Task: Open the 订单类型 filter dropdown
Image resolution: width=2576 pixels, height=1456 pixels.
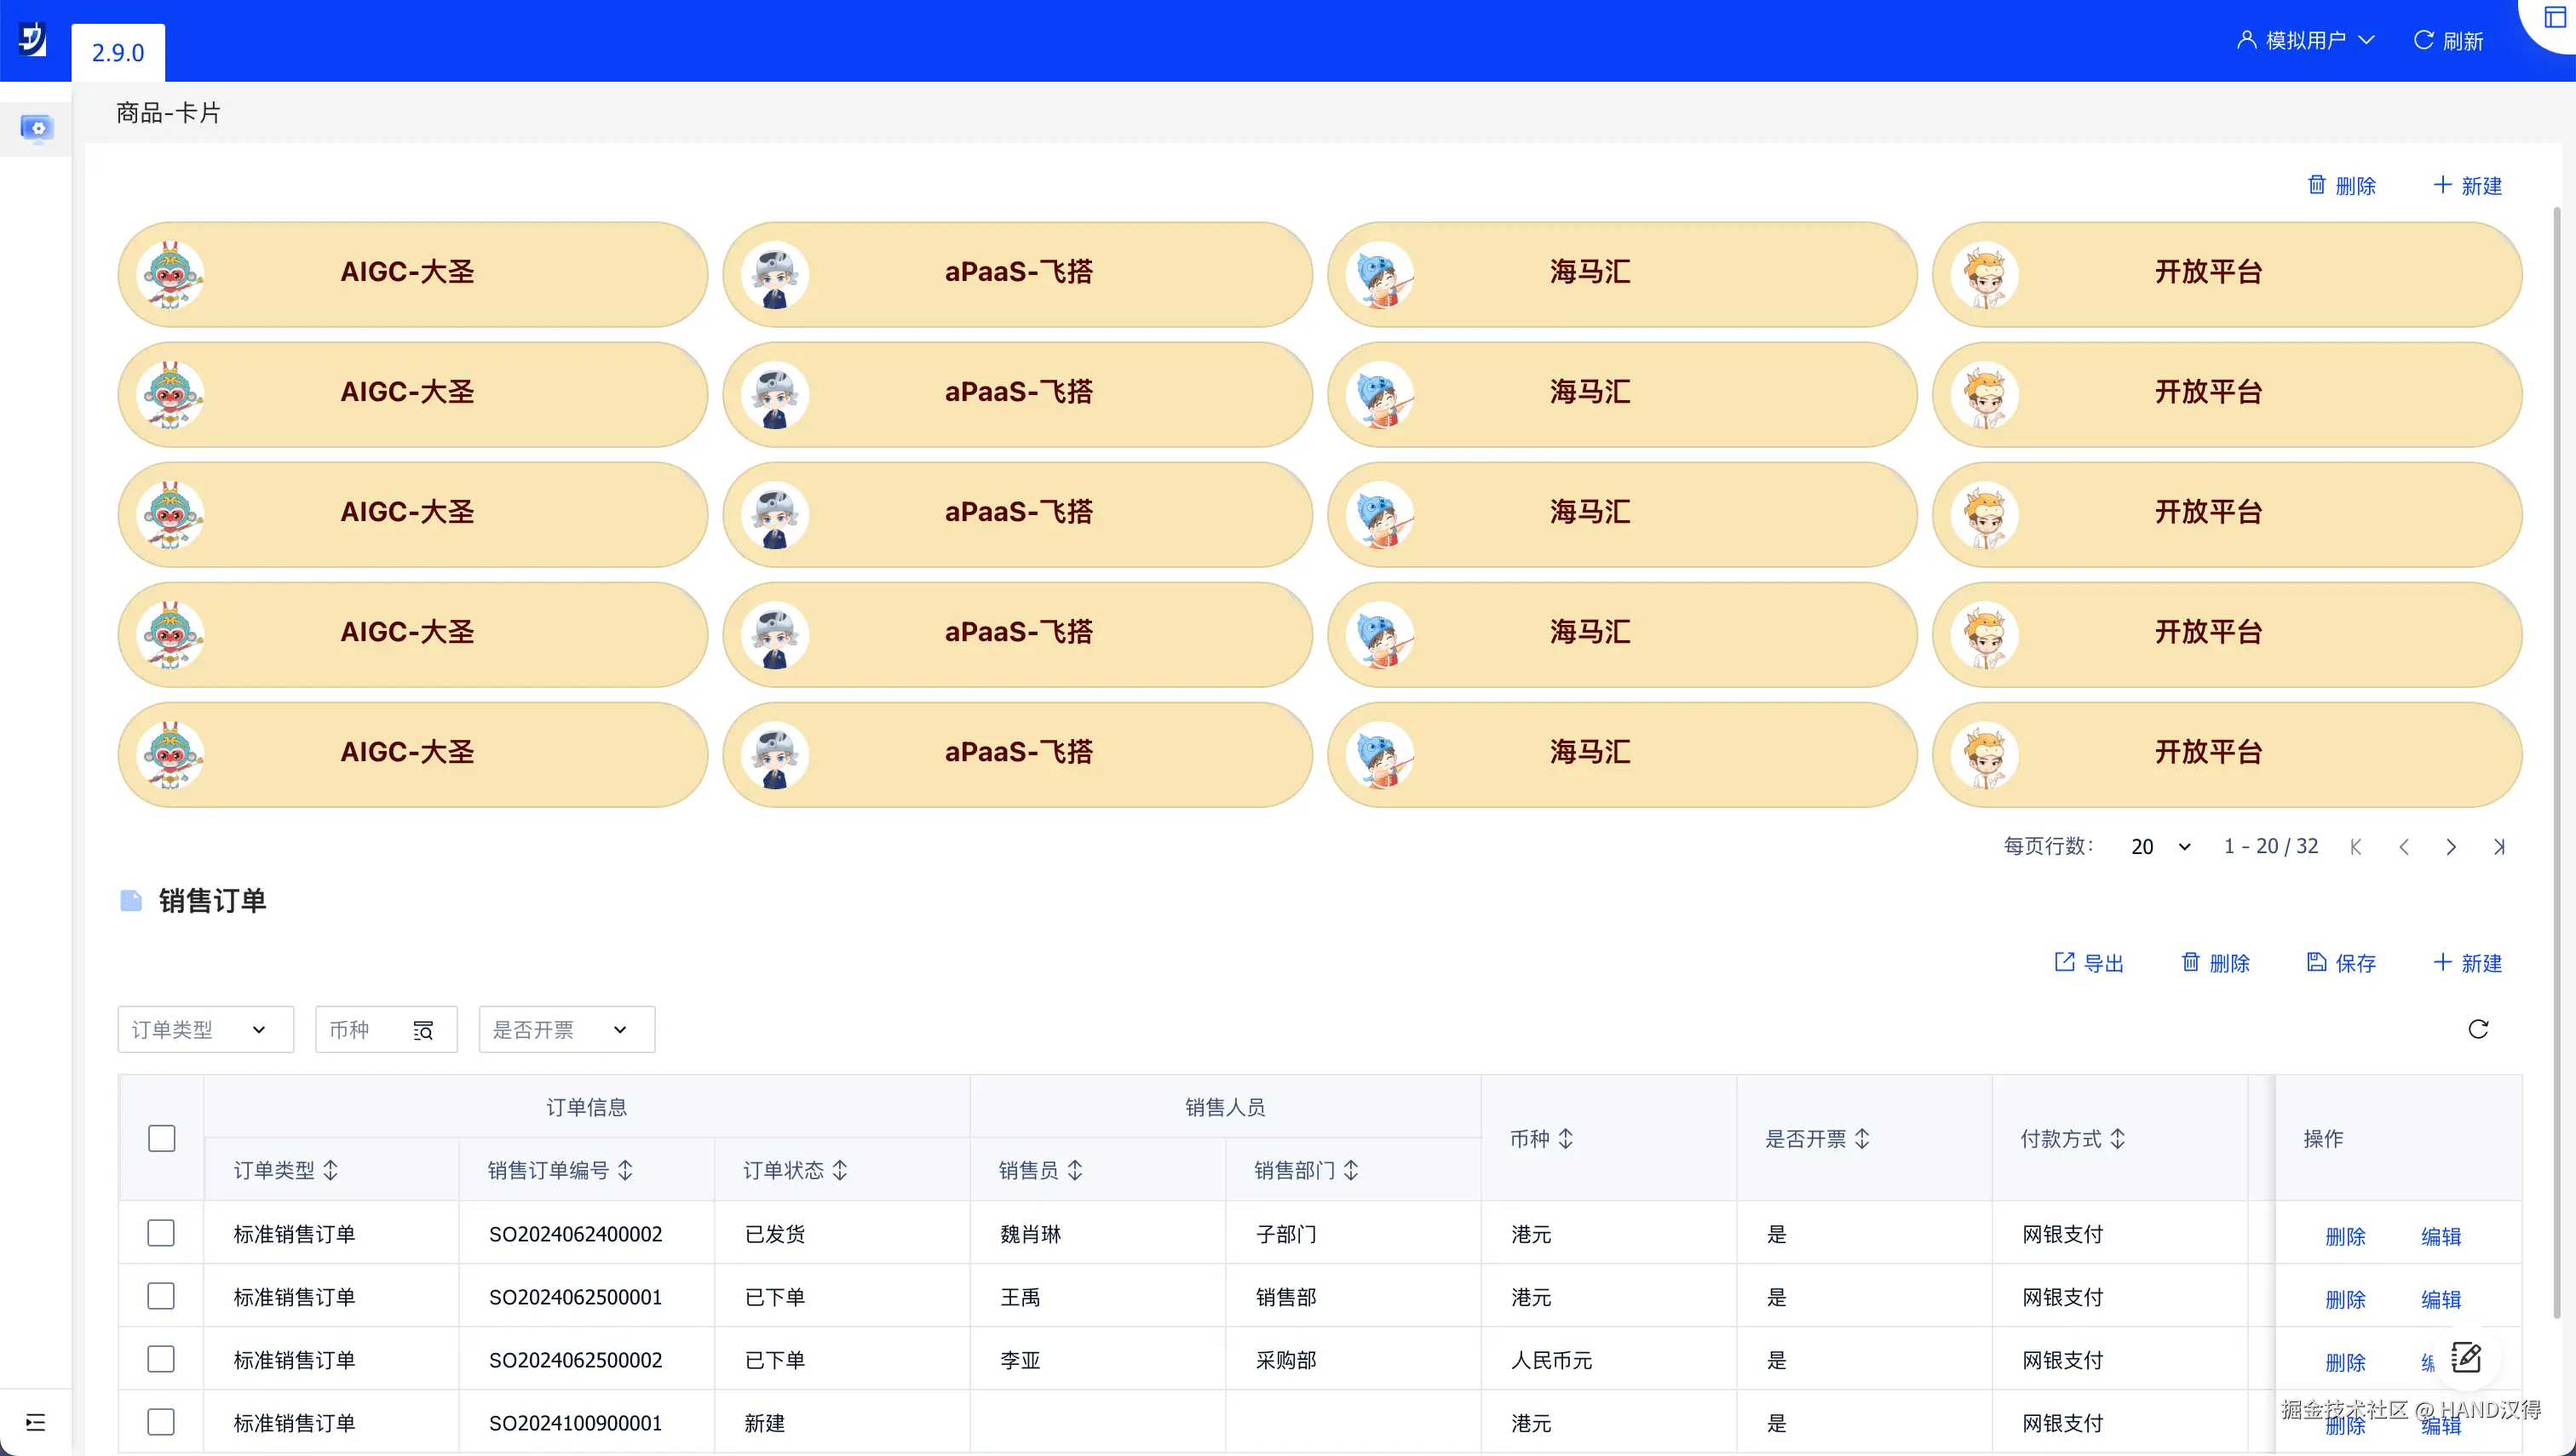Action: point(205,1030)
